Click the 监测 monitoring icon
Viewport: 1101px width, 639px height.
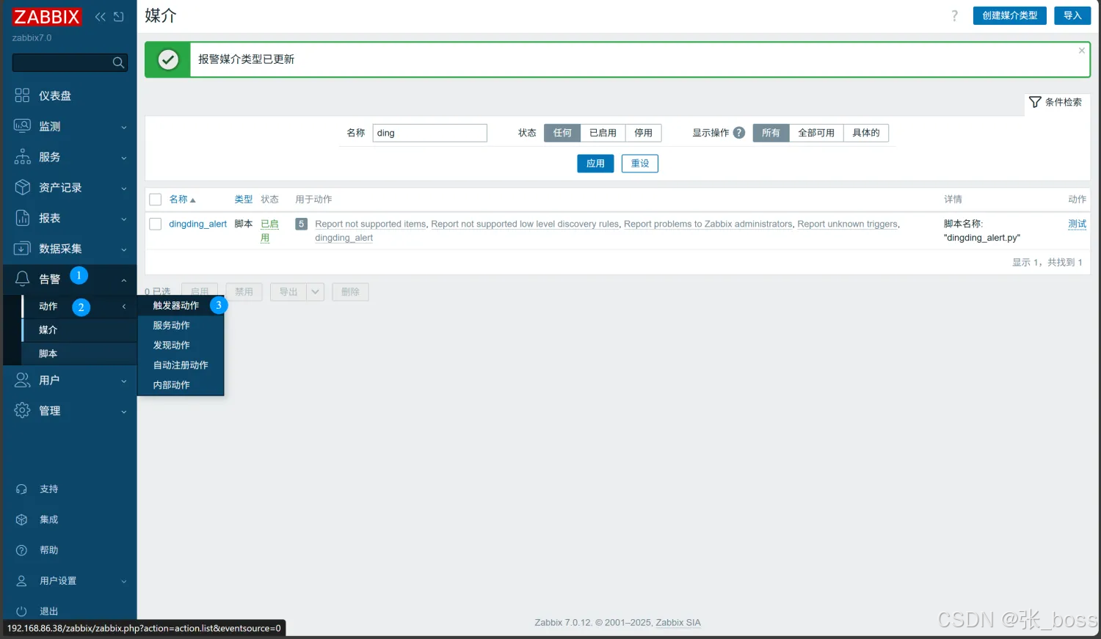point(22,126)
